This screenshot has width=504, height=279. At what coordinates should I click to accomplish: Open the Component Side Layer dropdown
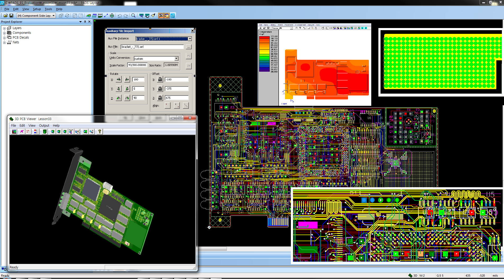(36, 16)
